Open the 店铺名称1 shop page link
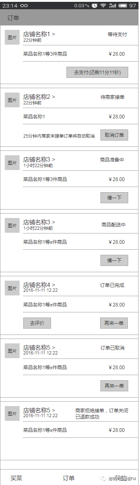 tap(39, 34)
